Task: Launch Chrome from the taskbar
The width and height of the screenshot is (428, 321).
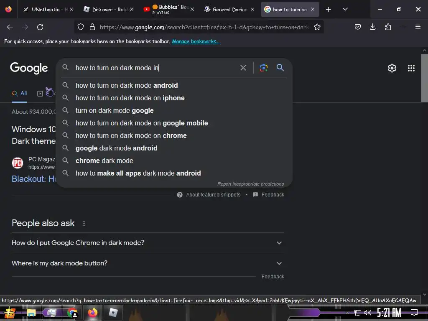Action: (72, 313)
